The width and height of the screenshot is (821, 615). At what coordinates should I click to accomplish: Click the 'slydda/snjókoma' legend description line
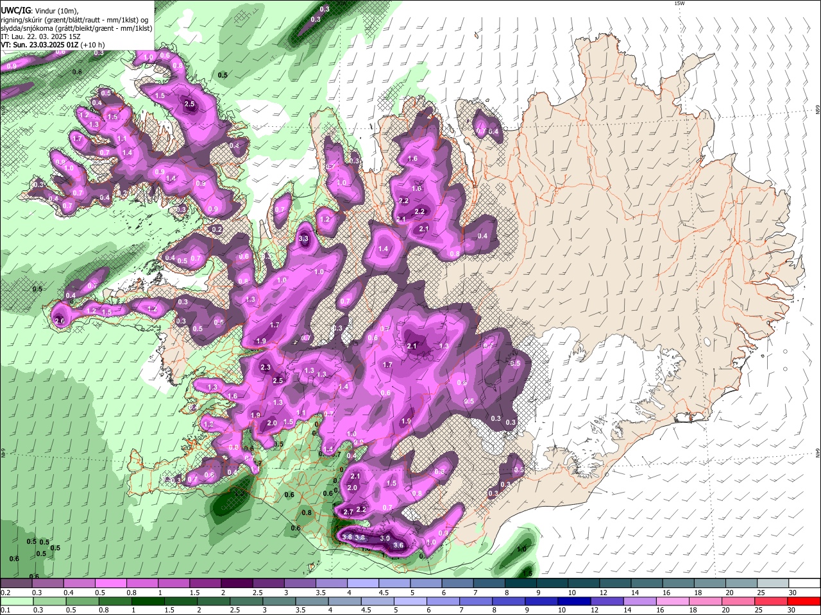76,28
